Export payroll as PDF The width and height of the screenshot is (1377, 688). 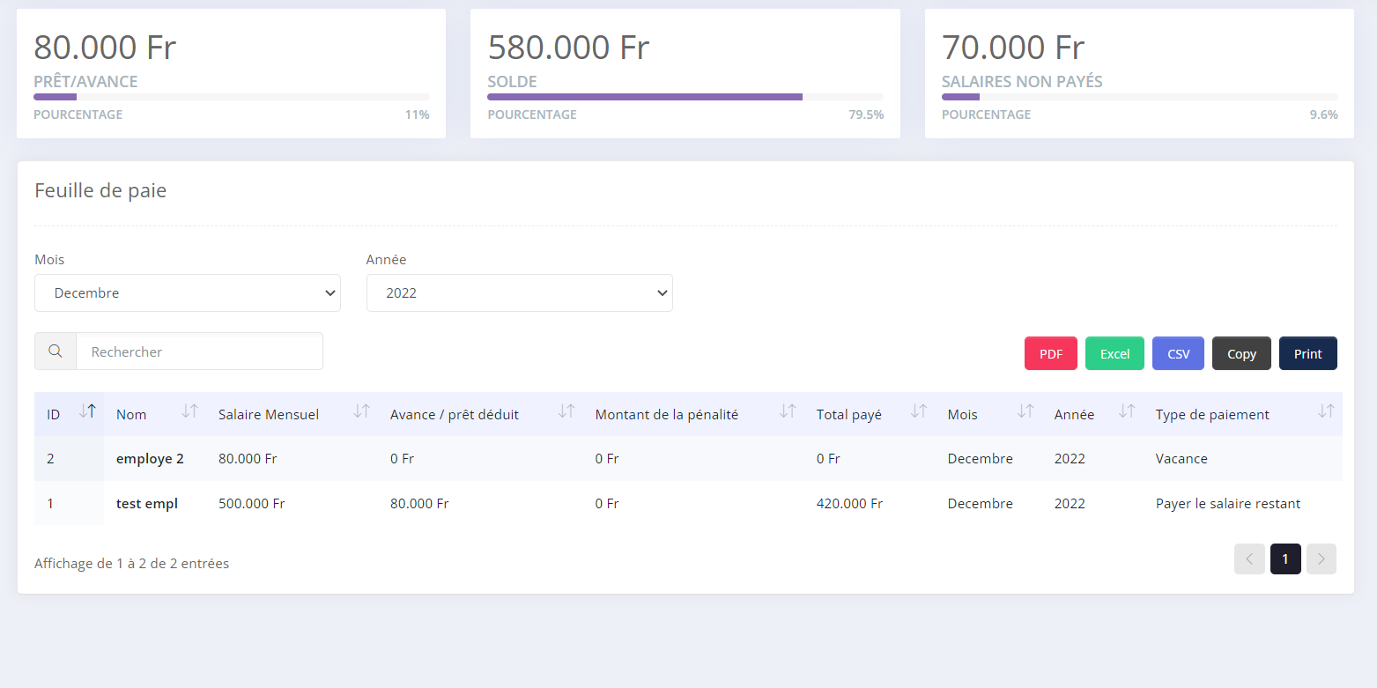1050,354
